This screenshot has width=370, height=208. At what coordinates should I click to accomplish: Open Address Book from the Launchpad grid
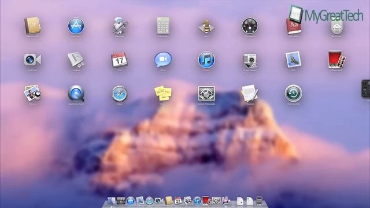tap(32, 25)
